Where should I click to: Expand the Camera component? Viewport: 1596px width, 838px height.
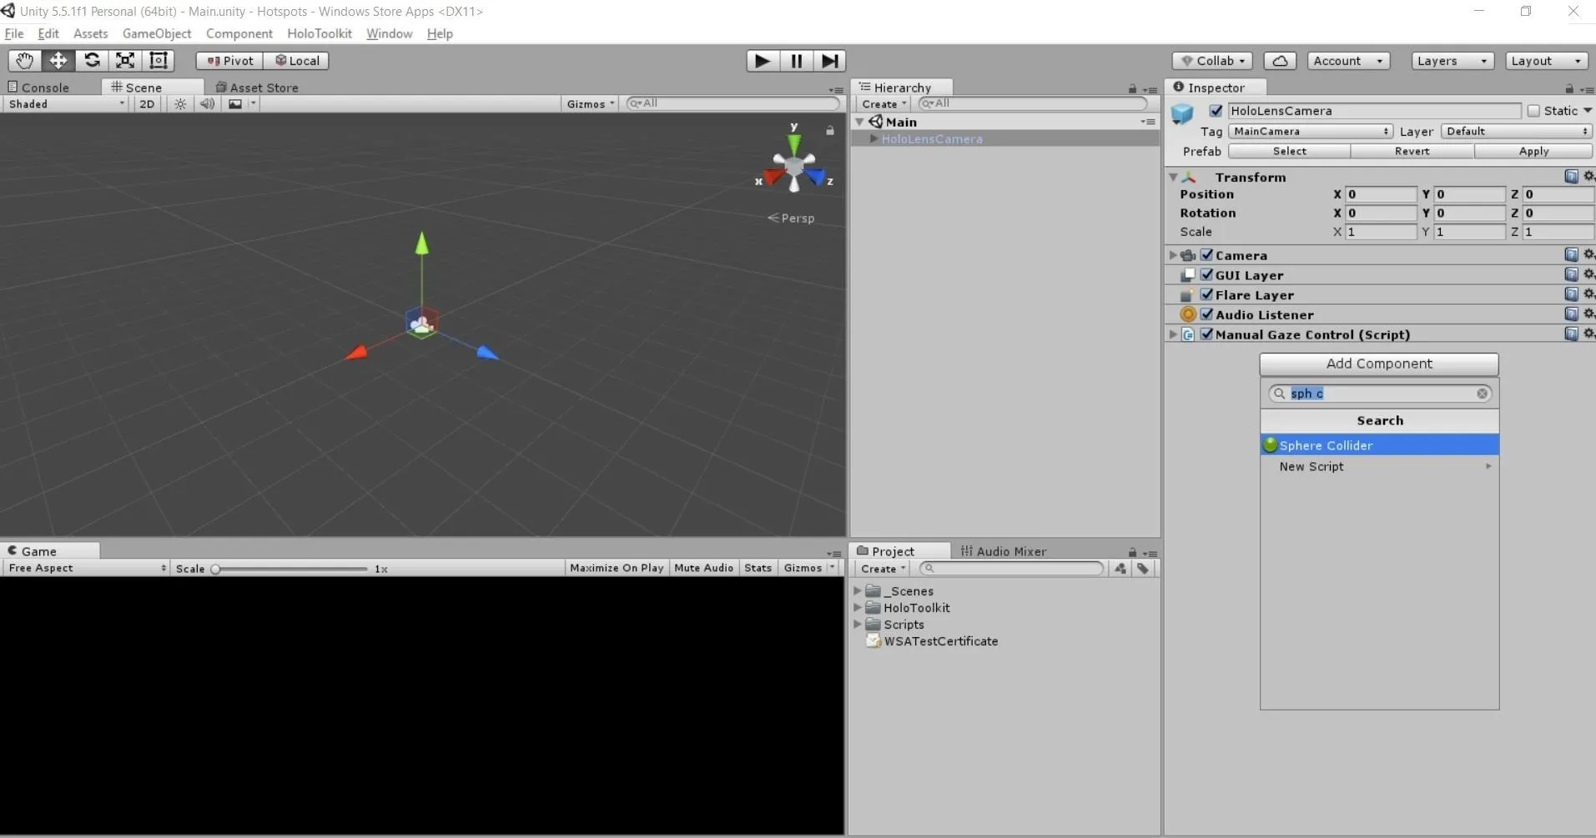coord(1173,255)
